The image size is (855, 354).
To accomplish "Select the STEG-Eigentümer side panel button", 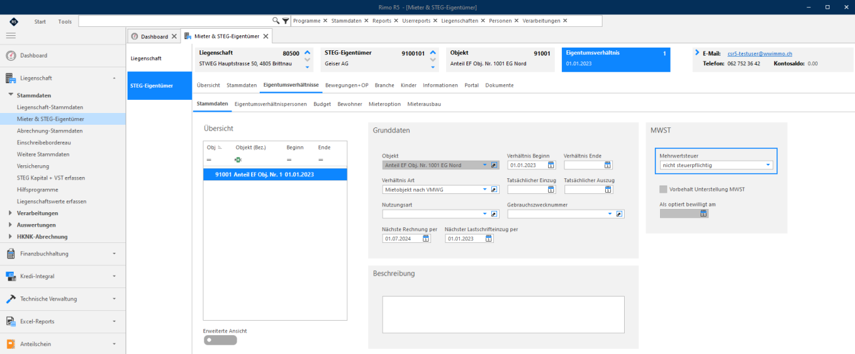I will point(160,86).
